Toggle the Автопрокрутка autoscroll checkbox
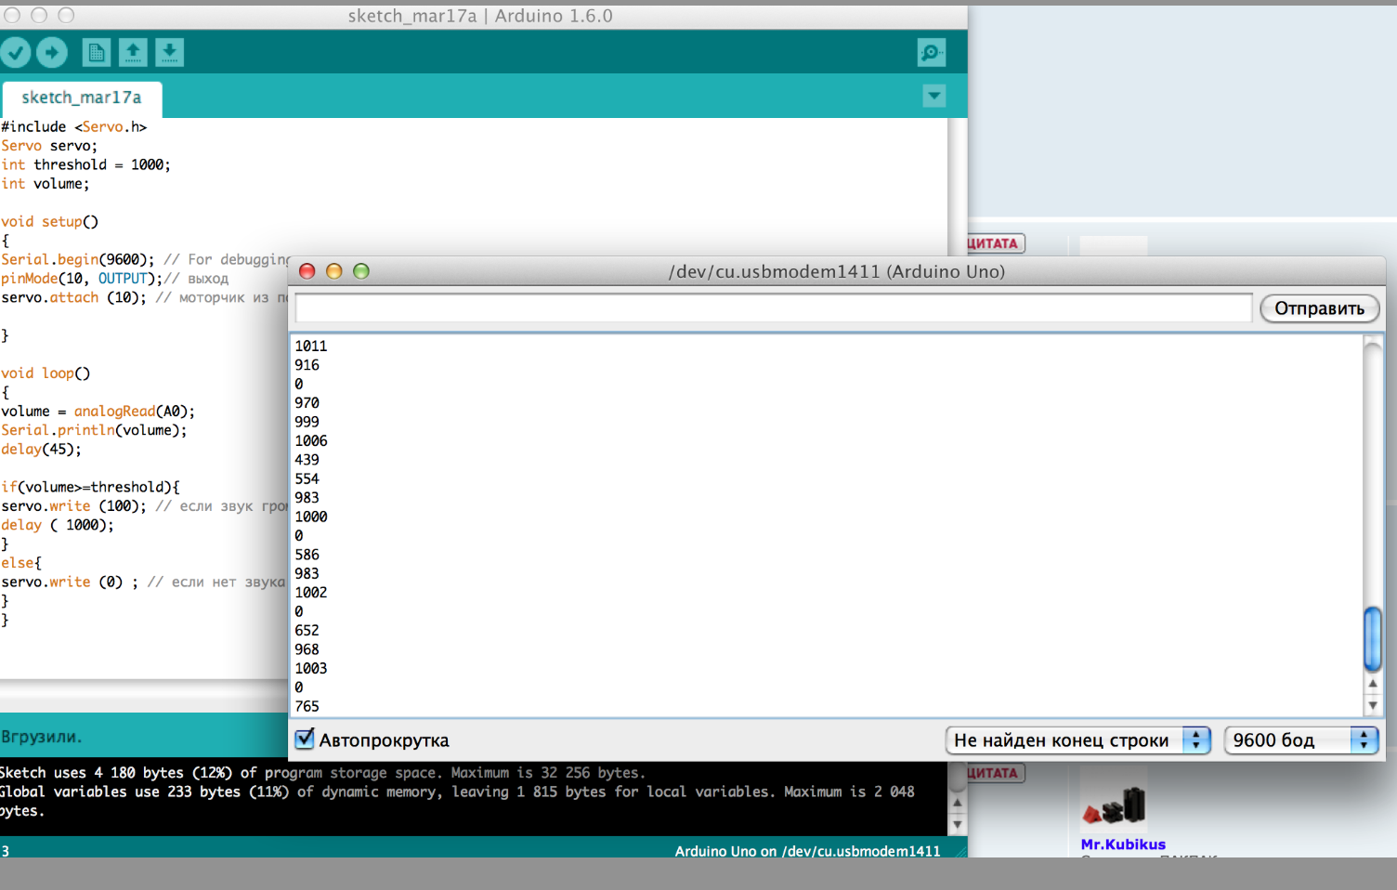The height and width of the screenshot is (890, 1397). [x=305, y=739]
